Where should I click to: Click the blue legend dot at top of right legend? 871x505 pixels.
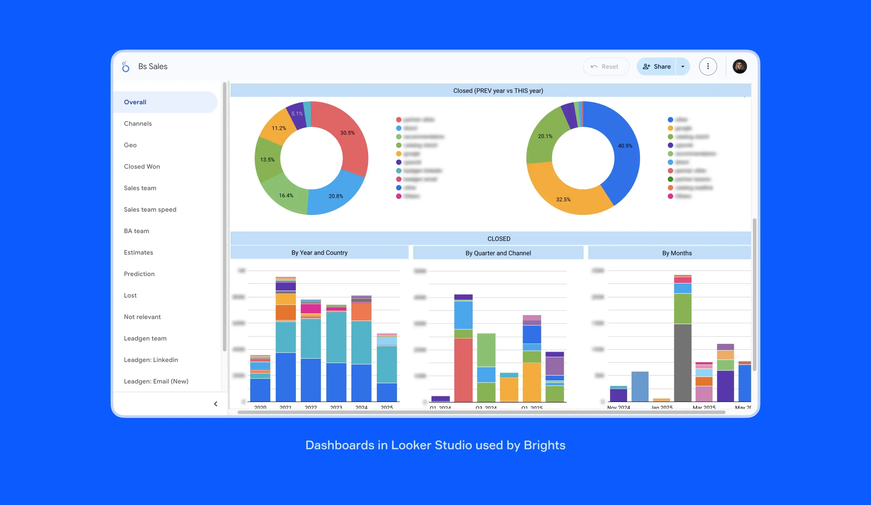671,120
